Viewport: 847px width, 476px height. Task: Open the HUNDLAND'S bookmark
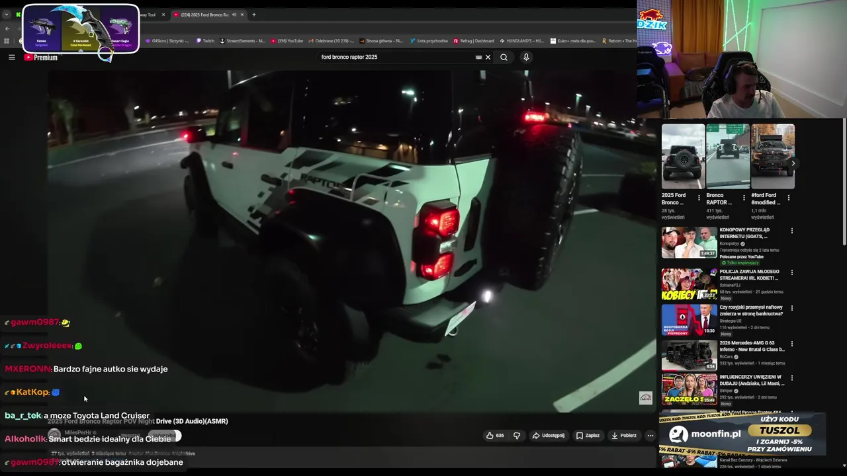tap(522, 41)
